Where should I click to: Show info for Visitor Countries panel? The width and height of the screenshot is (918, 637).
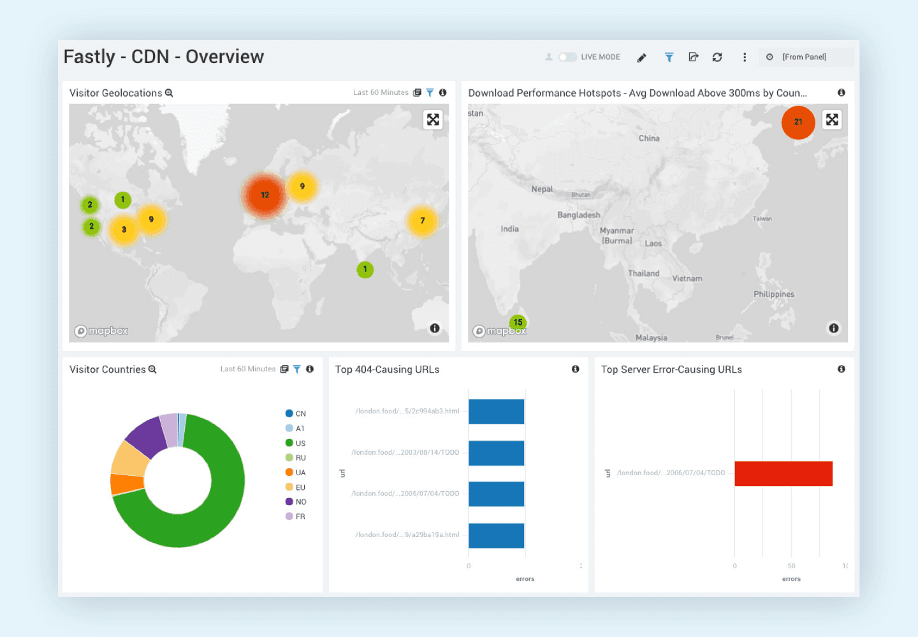pyautogui.click(x=310, y=369)
